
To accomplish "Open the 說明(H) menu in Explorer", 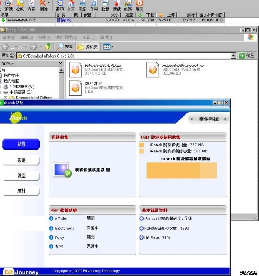I will click(107, 37).
